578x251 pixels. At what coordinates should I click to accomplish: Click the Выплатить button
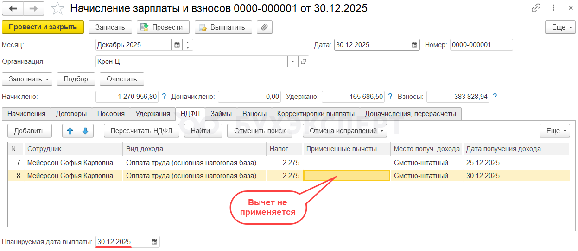223,27
